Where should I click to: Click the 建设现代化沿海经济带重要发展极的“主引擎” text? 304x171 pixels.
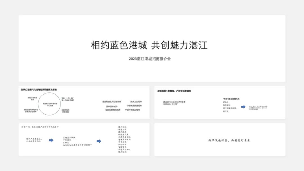(174, 103)
